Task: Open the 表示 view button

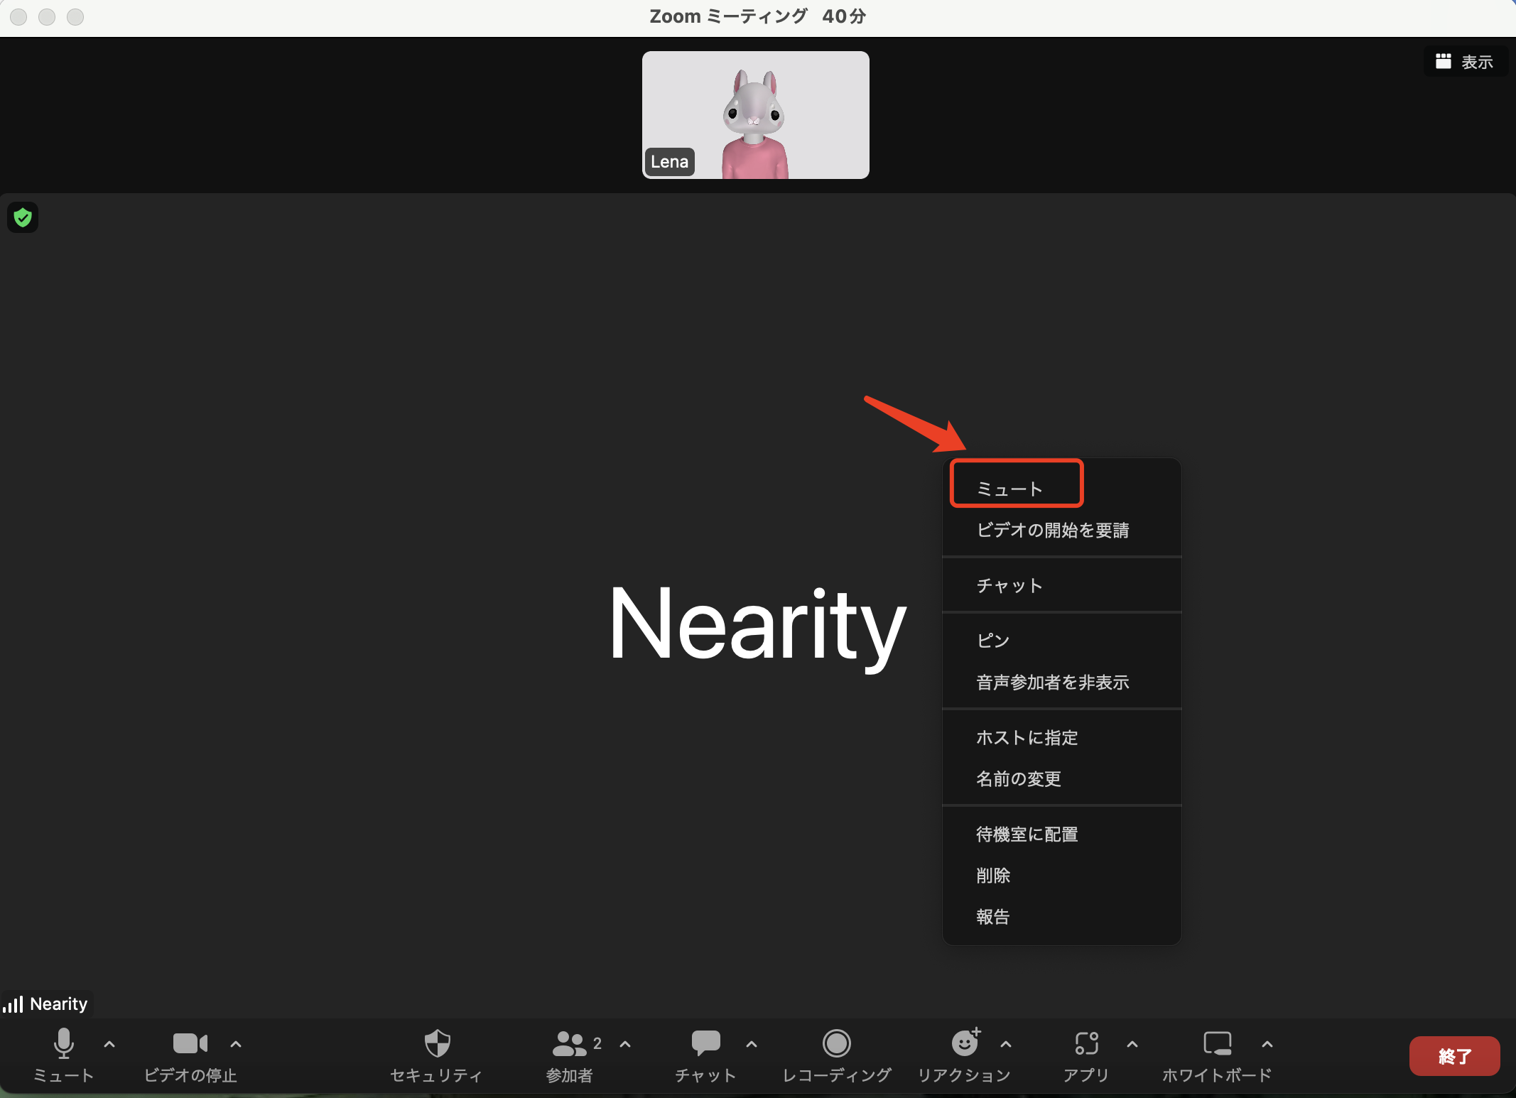Action: click(1465, 62)
